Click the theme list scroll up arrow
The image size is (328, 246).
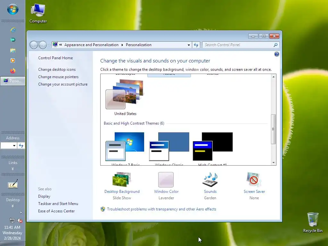274,77
